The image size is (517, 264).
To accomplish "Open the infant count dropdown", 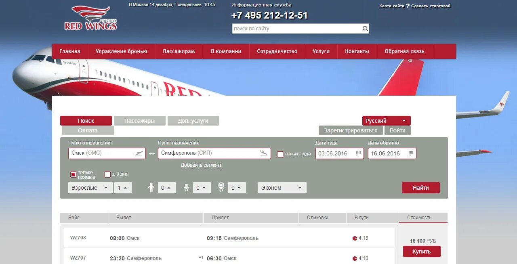I will click(237, 188).
